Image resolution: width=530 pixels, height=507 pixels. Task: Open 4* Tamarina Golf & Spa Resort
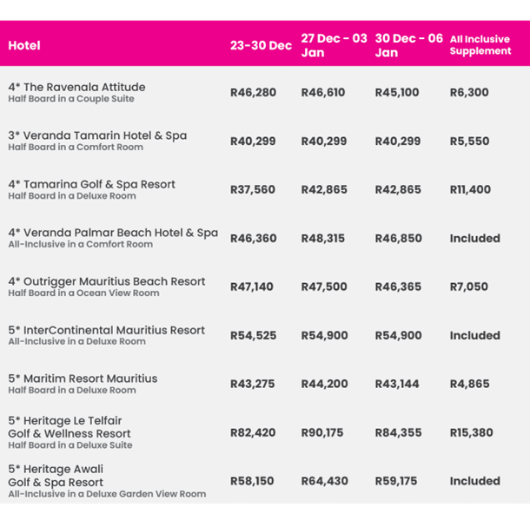91,184
